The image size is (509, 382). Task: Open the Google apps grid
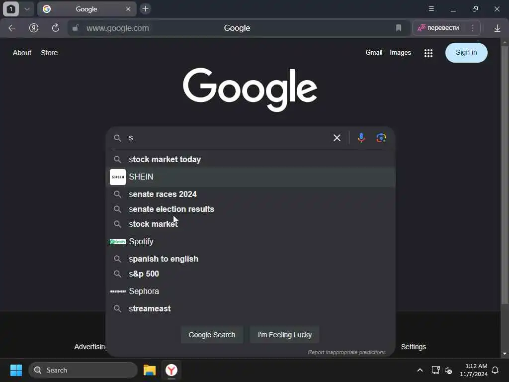coord(428,53)
